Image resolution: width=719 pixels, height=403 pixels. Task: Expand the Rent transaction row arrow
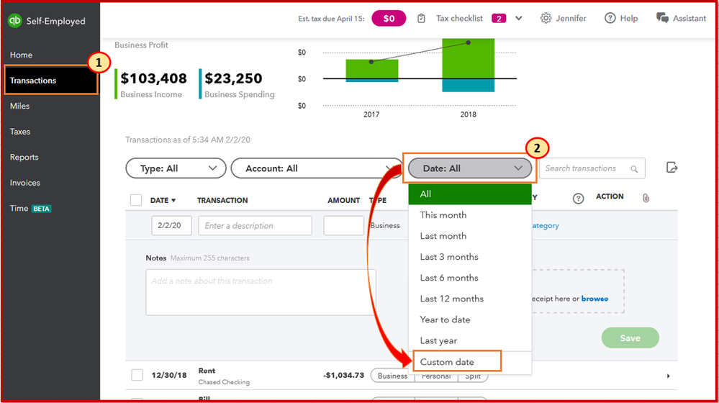(668, 376)
